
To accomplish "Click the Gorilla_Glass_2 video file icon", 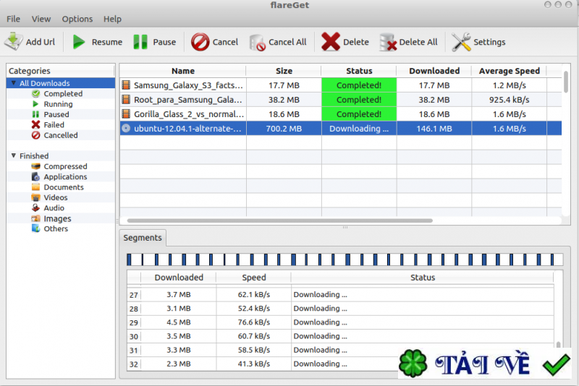I will (x=126, y=114).
